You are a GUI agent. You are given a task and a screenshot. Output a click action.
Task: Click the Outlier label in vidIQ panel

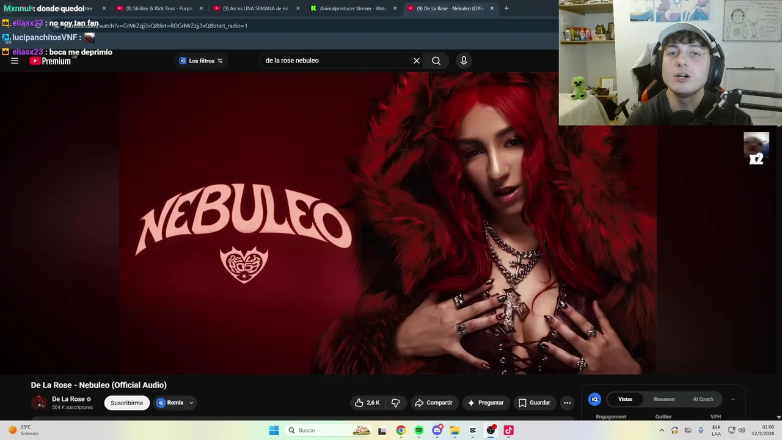click(x=663, y=417)
